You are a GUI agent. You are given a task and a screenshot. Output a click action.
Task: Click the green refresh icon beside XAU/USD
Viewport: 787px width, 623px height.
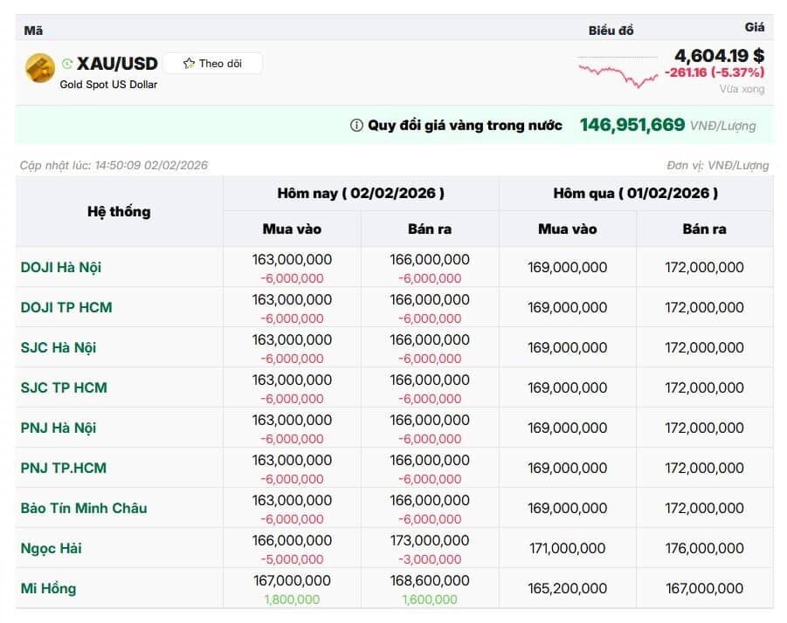(67, 64)
